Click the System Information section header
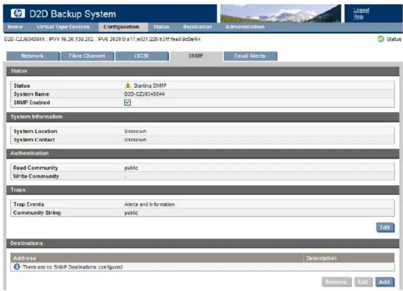The width and height of the screenshot is (403, 291). tap(203, 117)
